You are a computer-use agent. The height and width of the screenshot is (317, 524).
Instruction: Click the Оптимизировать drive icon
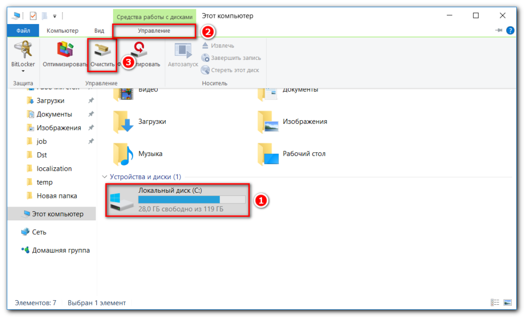(x=66, y=50)
